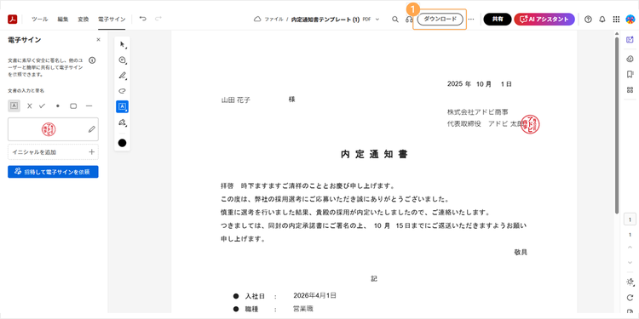Select the 電子サイン tab
This screenshot has height=319, width=639.
pyautogui.click(x=112, y=19)
